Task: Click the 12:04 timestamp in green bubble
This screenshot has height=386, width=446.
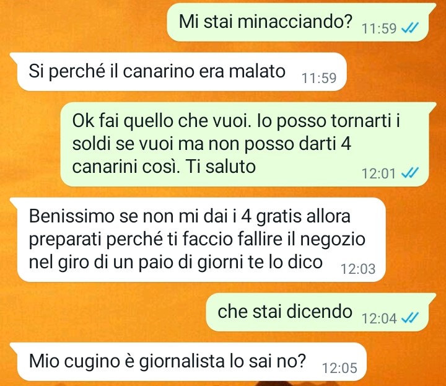Action: [x=379, y=318]
